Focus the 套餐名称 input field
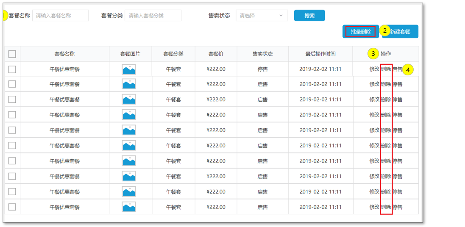The width and height of the screenshot is (465, 227). [x=61, y=16]
